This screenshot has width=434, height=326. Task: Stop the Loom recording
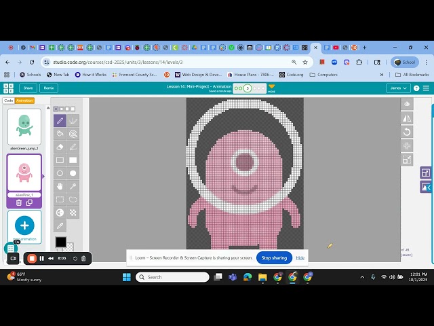(32, 258)
